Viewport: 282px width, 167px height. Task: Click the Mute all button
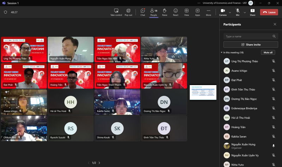268,52
